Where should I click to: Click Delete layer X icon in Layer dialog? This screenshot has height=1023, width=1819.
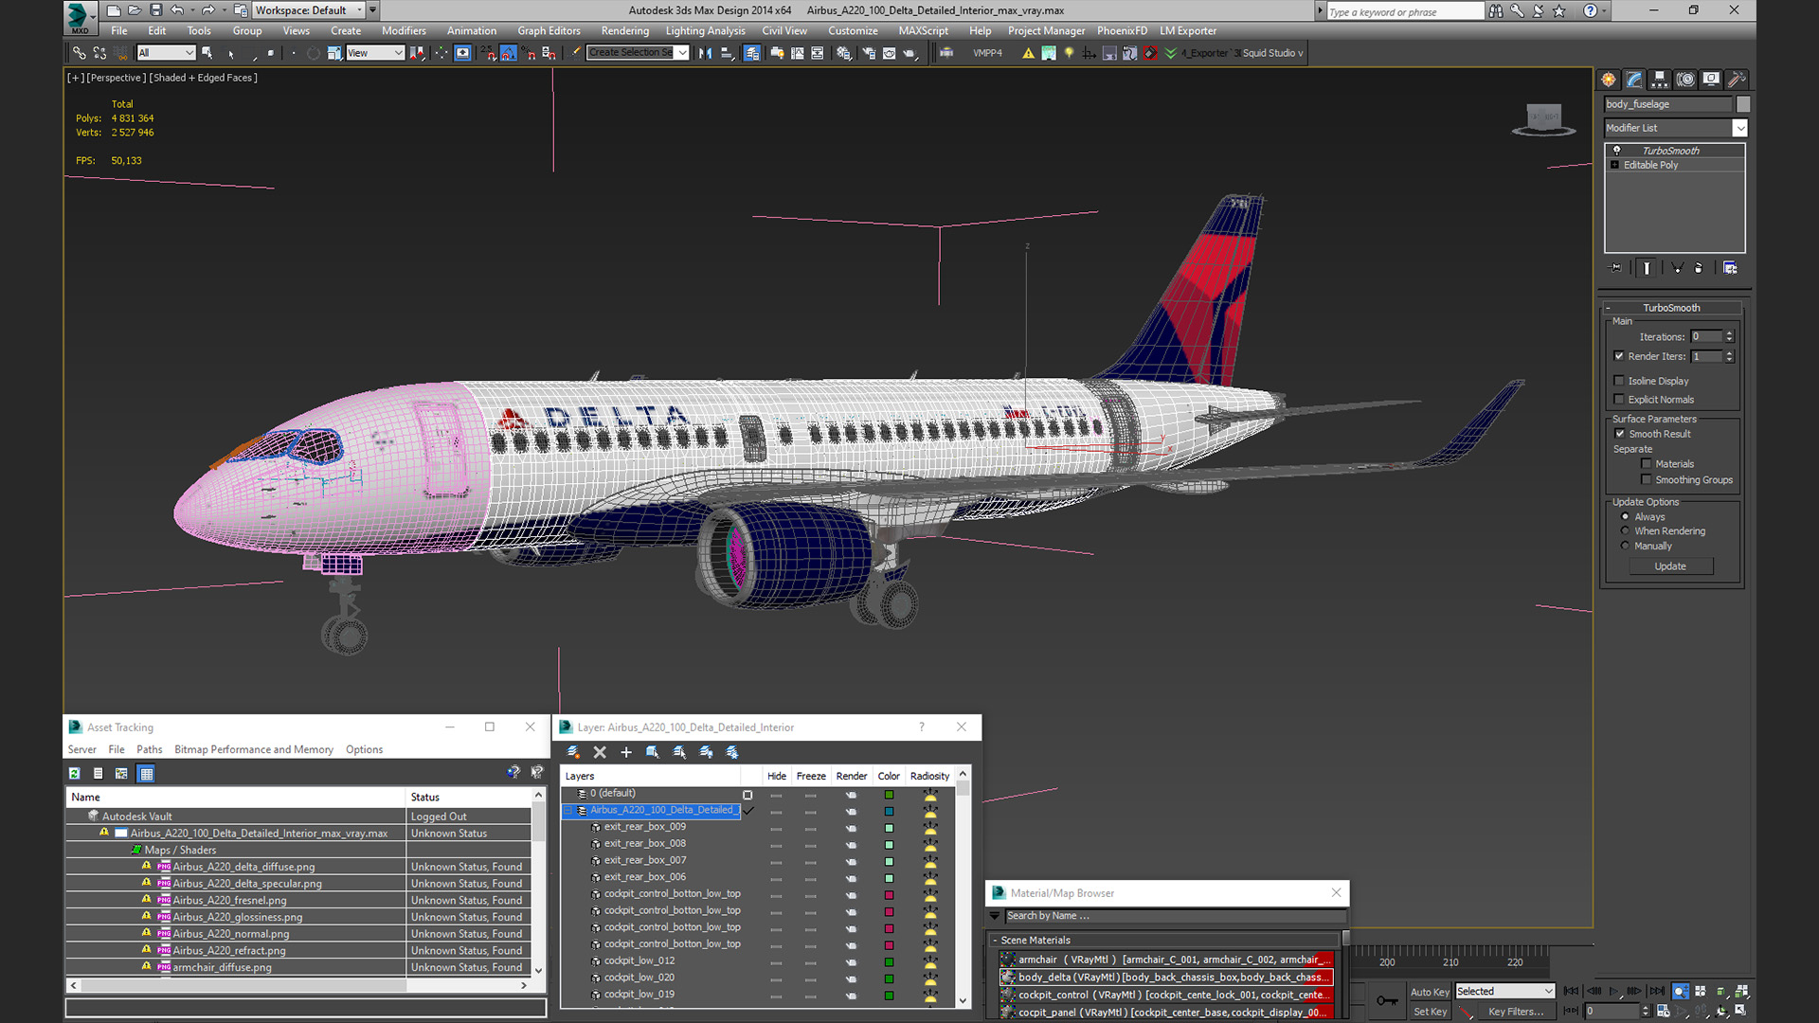(600, 752)
